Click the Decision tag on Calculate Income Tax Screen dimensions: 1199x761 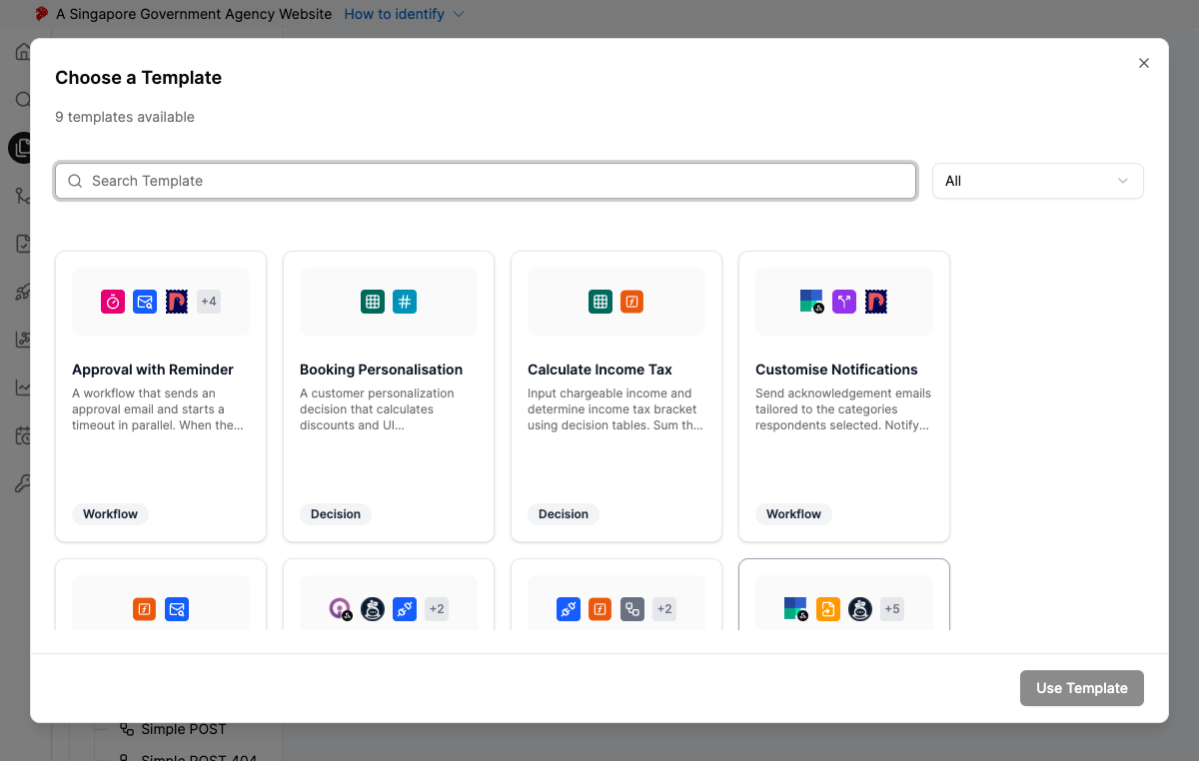click(564, 514)
